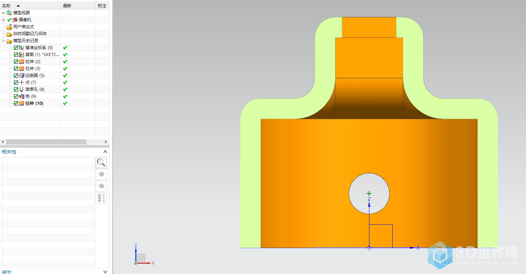Click the 点 (7) point icon
Image resolution: width=526 pixels, height=274 pixels.
[22, 83]
